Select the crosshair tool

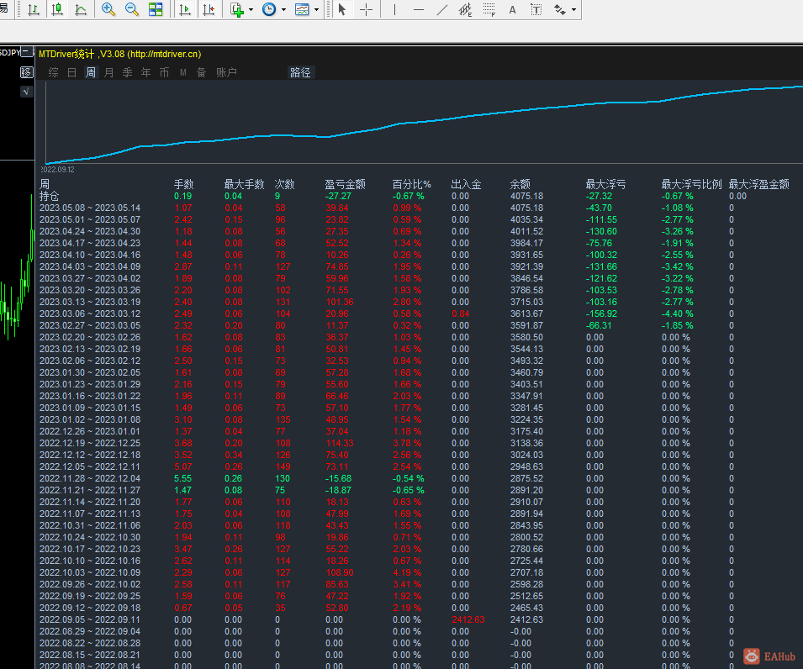pyautogui.click(x=367, y=10)
